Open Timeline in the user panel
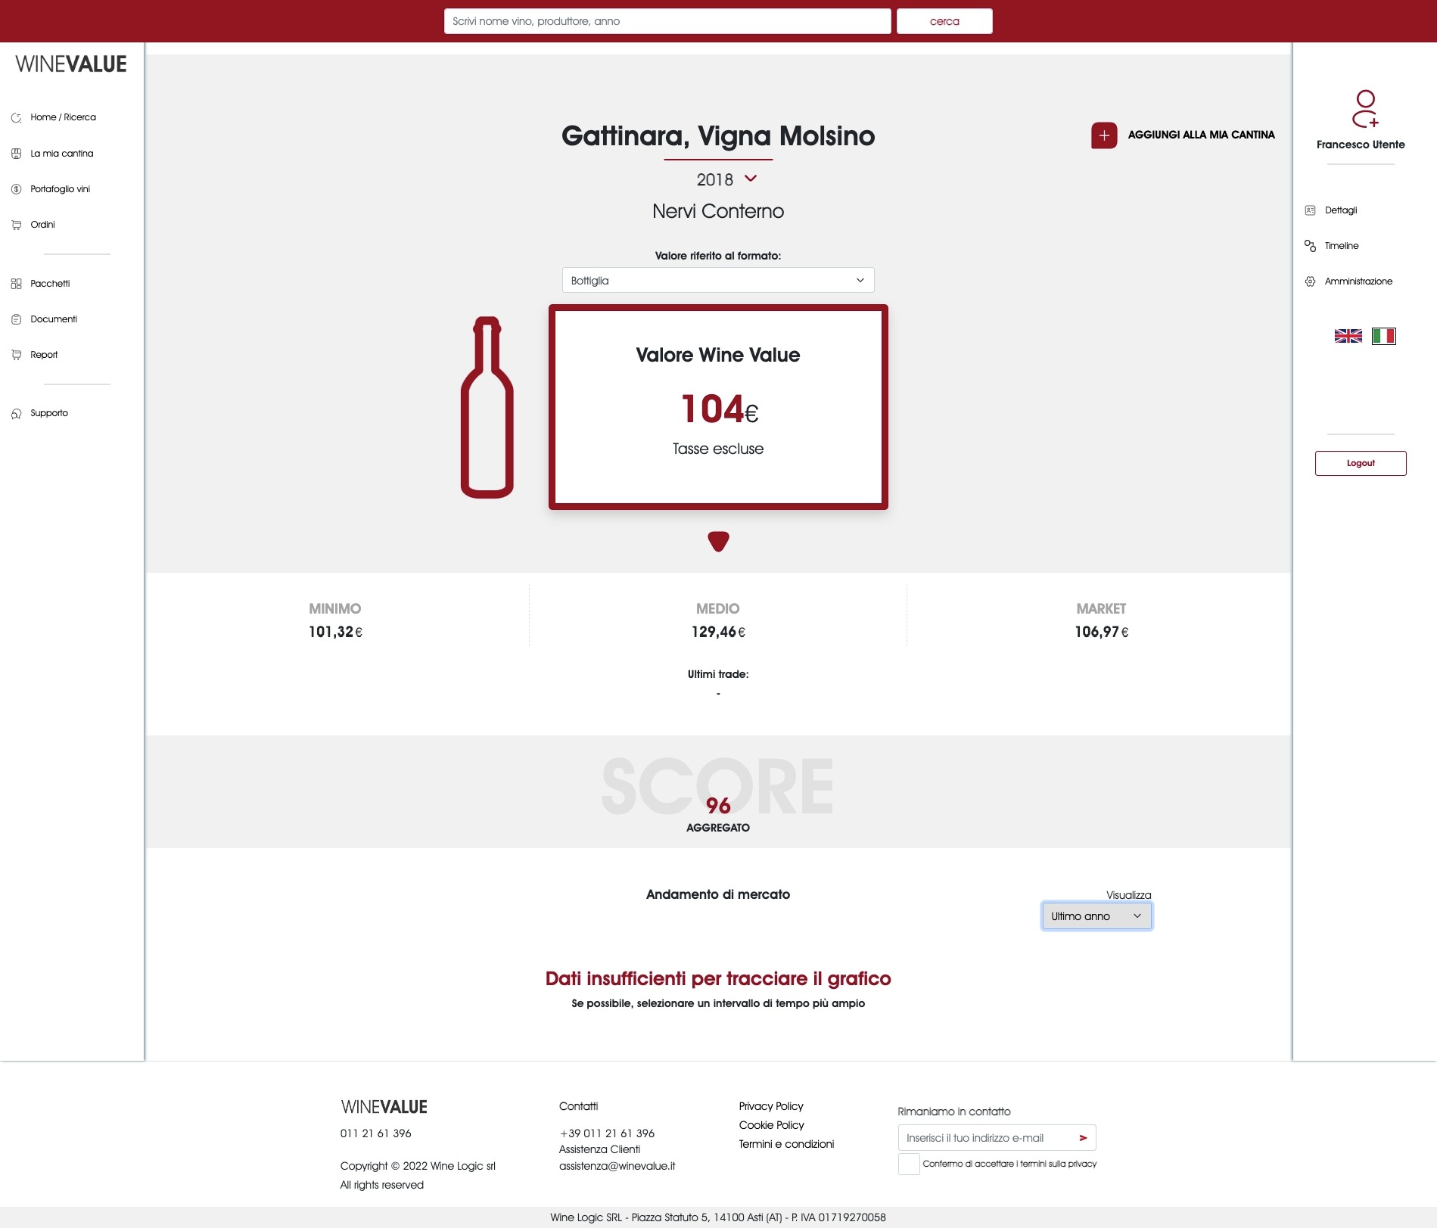 1342,246
